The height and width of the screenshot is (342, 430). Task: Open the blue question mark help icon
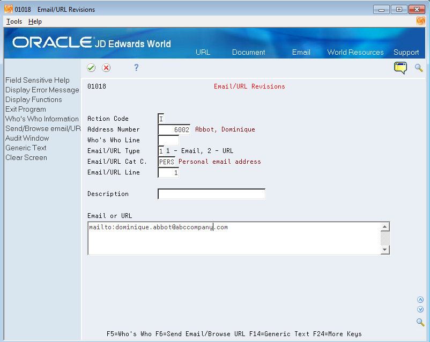pos(136,68)
